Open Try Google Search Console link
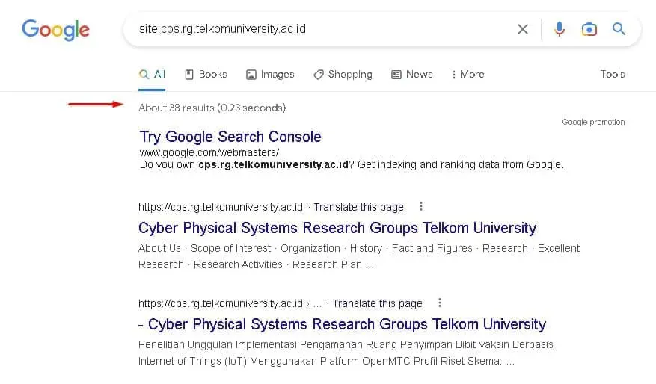Image resolution: width=656 pixels, height=384 pixels. coord(230,137)
